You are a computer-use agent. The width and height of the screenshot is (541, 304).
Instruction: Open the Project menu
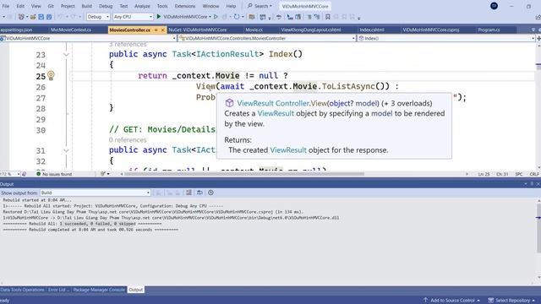click(x=68, y=6)
